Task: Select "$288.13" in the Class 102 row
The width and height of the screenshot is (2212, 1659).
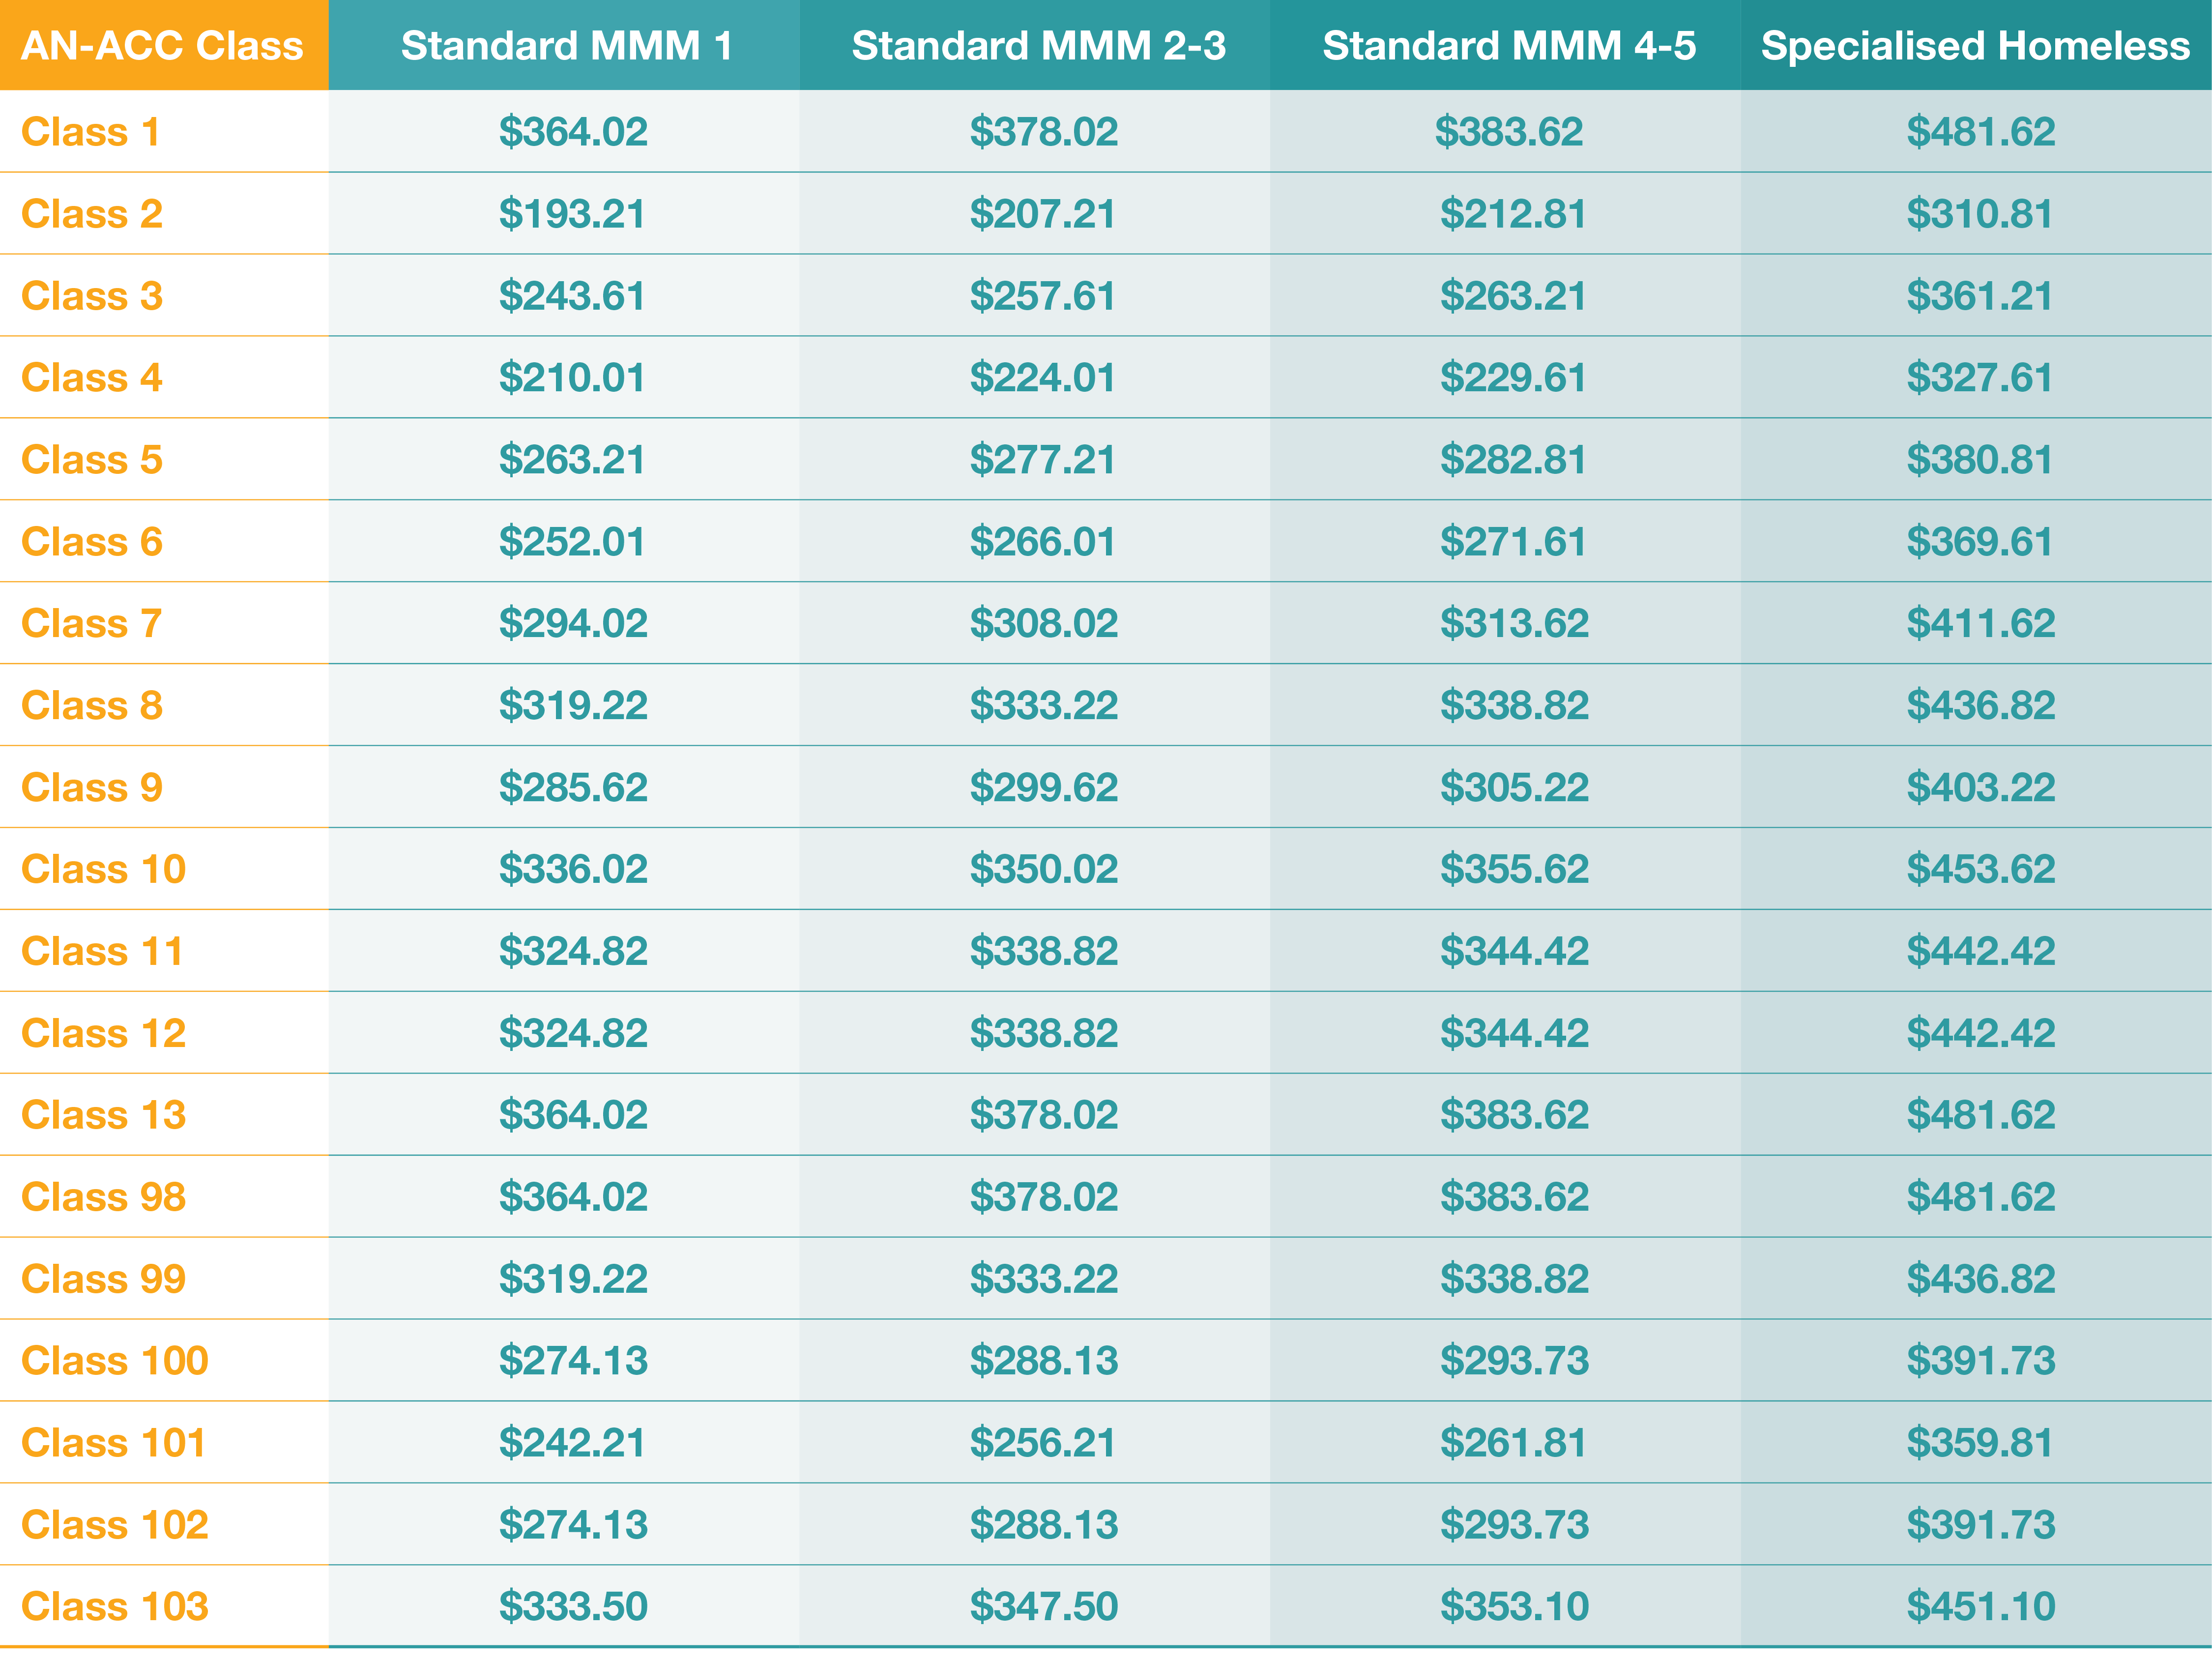Action: pyautogui.click(x=1043, y=1525)
